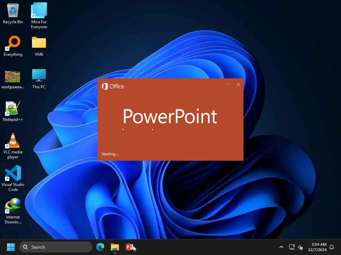341x255 pixels.
Task: Click the PowerPoint taskbar icon
Action: tap(130, 247)
